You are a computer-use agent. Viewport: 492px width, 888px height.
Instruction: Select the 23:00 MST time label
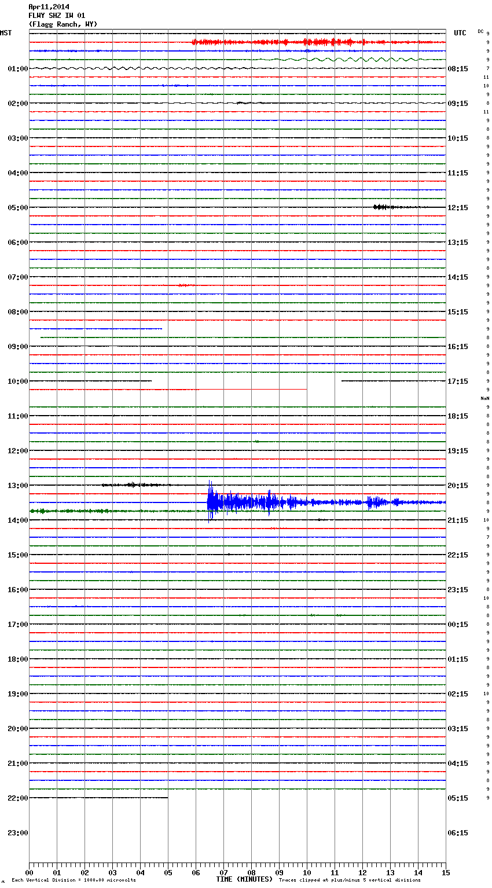[18, 833]
